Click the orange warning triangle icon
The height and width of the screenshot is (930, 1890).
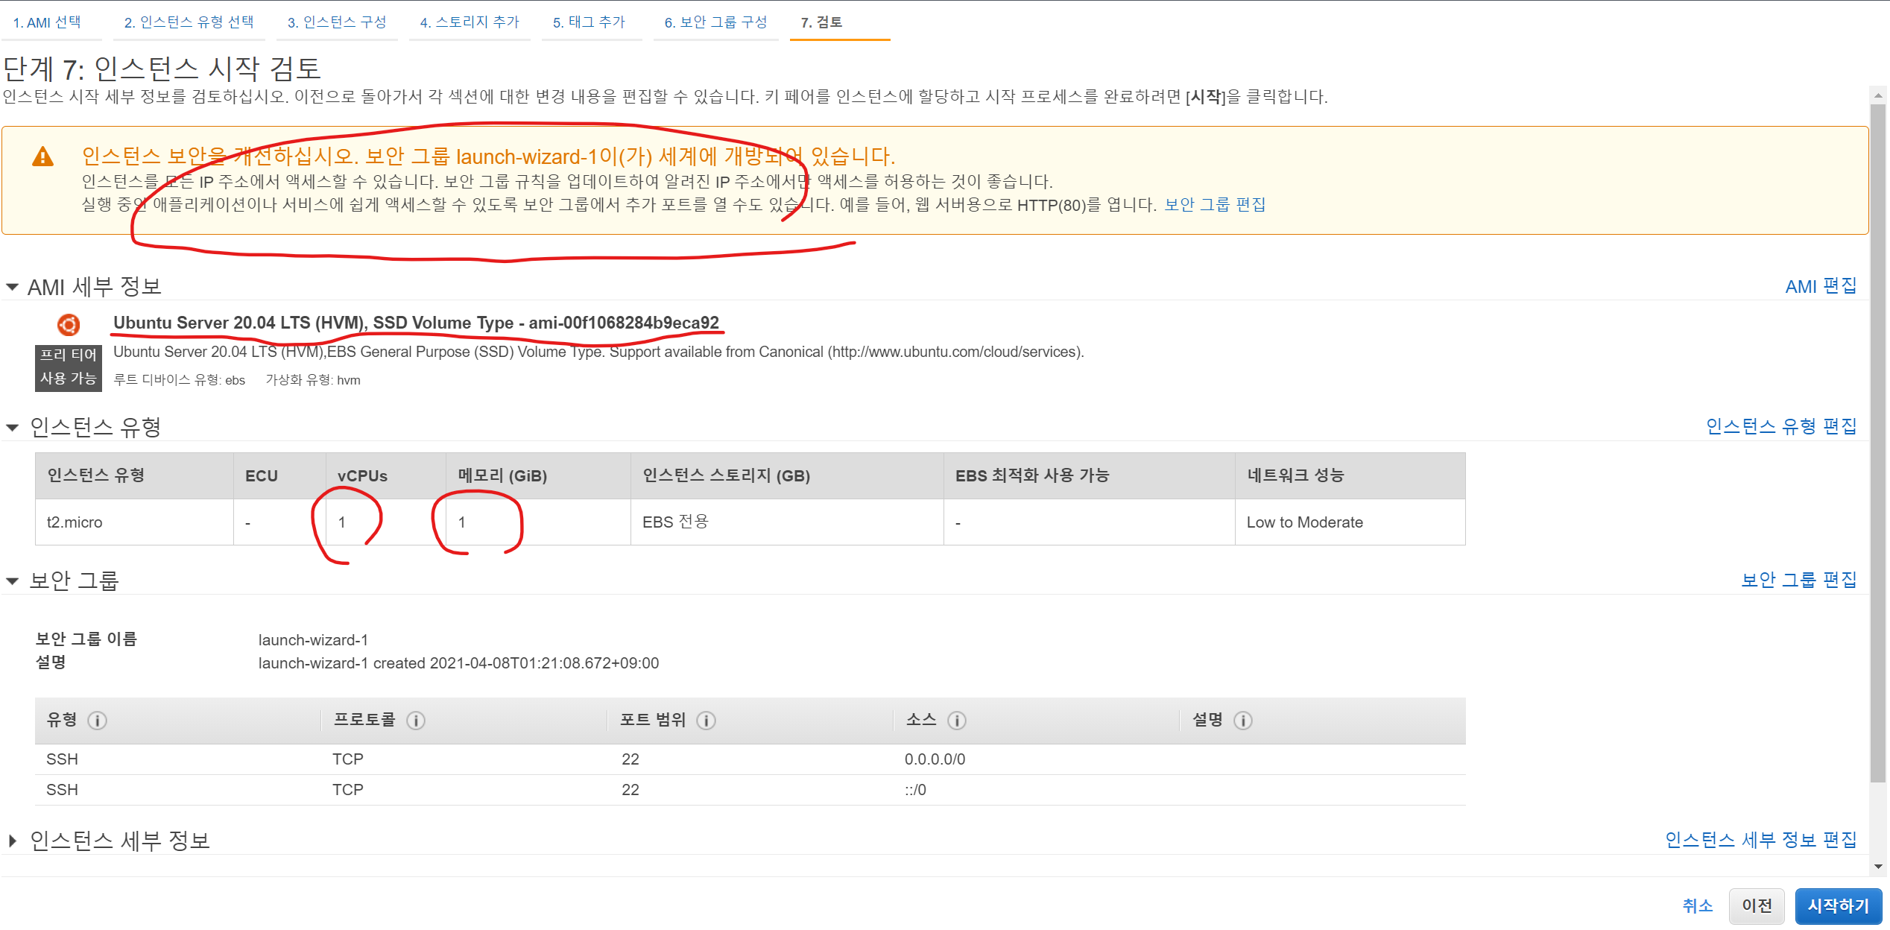tap(43, 157)
